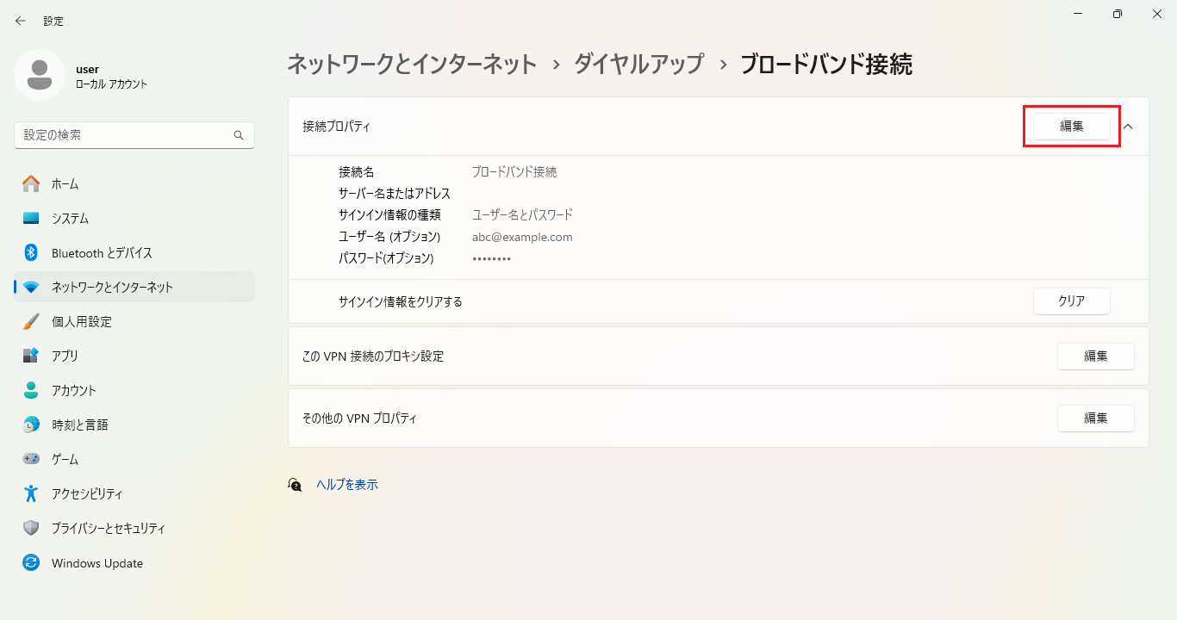Screen dimensions: 1177x620
Task: Click 編集 for その他の VPN プロパティ
Action: tap(1095, 418)
